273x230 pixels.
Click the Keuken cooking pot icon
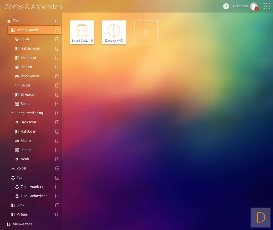17,67
